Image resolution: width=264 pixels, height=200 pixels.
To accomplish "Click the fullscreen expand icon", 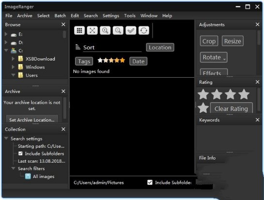I will [x=92, y=31].
